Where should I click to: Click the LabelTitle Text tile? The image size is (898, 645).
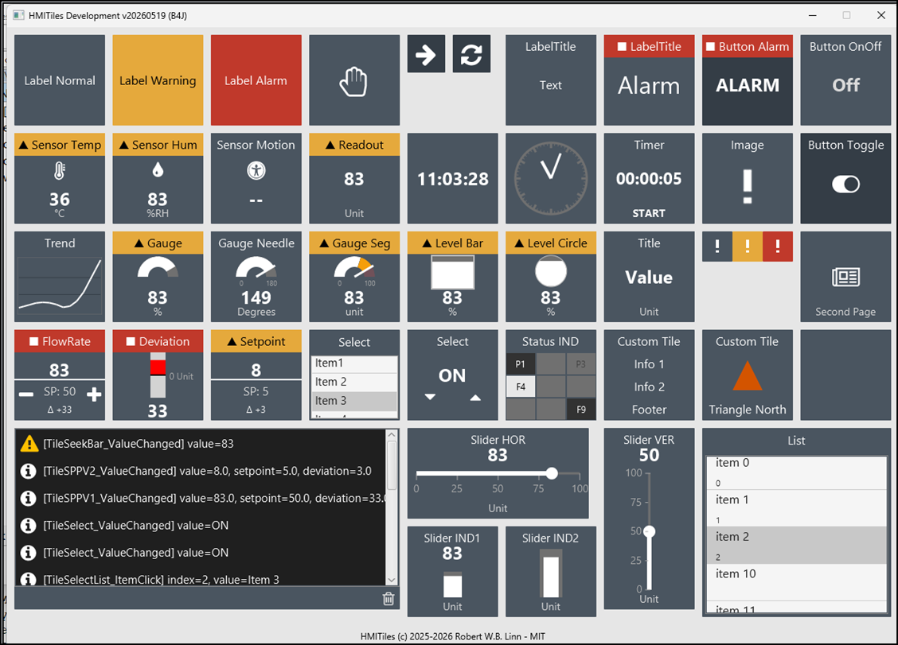[550, 80]
